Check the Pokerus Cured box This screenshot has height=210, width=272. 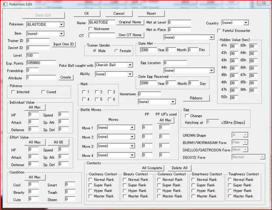(43, 92)
